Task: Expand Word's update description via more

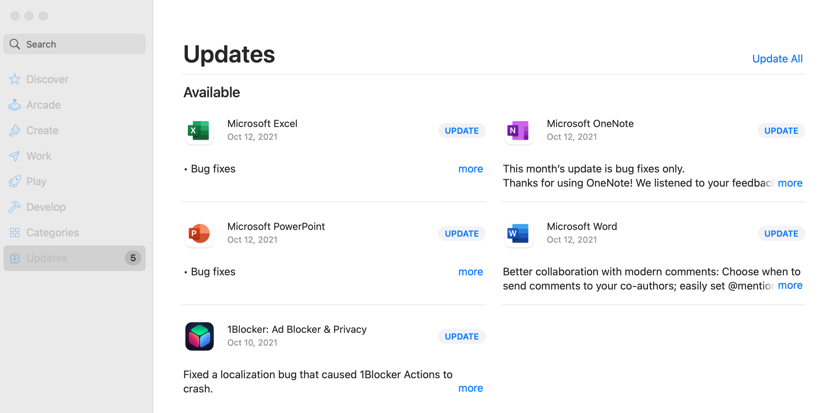Action: point(790,285)
